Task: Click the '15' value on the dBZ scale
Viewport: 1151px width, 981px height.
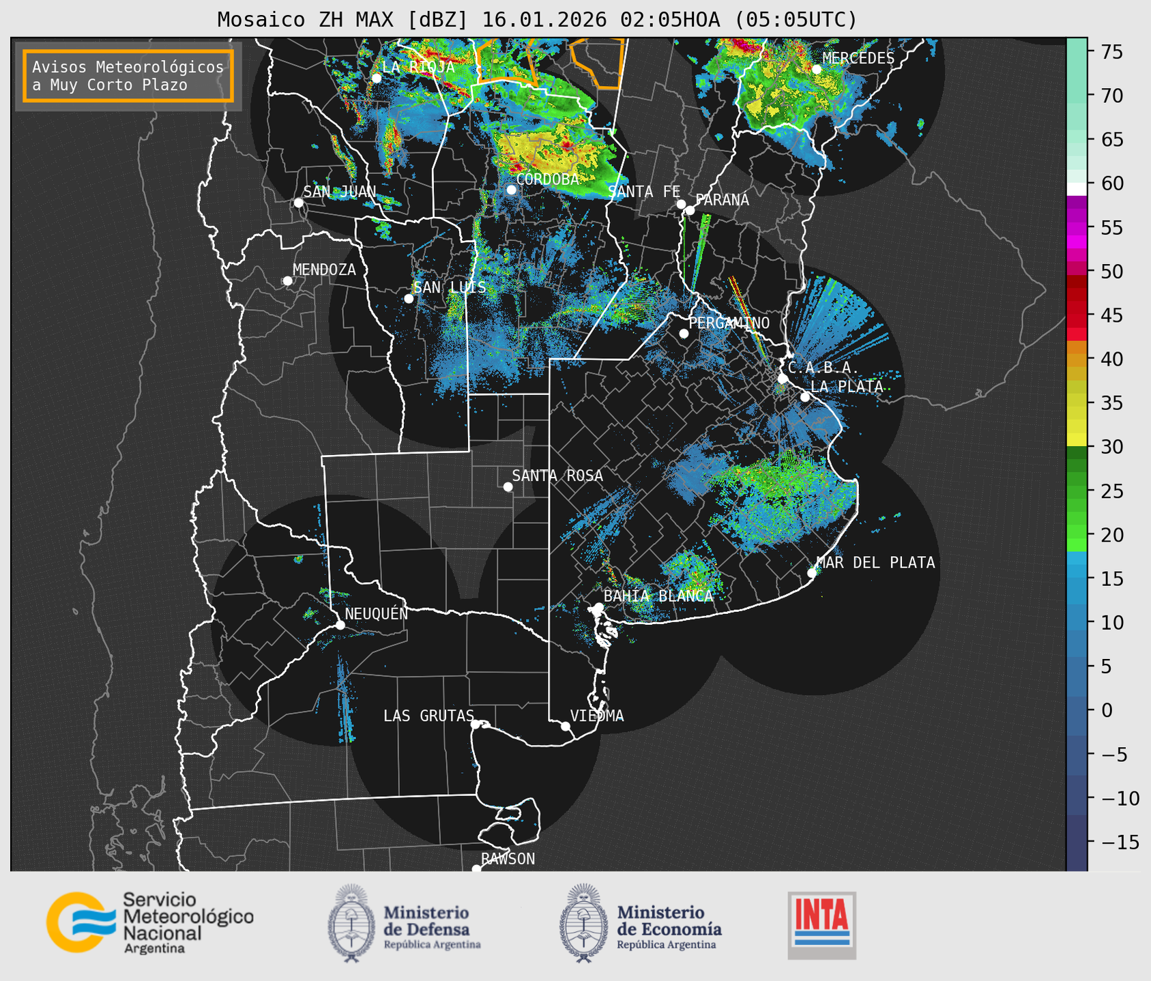Action: tap(1111, 579)
